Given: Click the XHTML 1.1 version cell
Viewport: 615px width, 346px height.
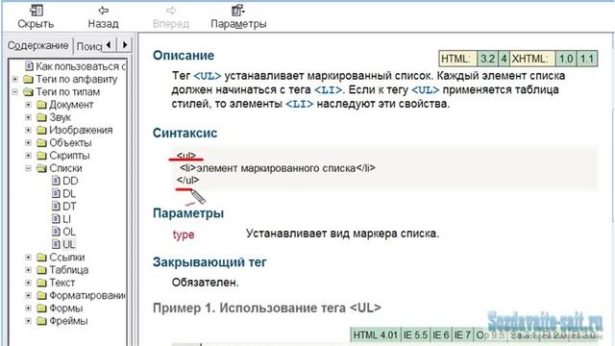Looking at the screenshot, I should (x=587, y=59).
